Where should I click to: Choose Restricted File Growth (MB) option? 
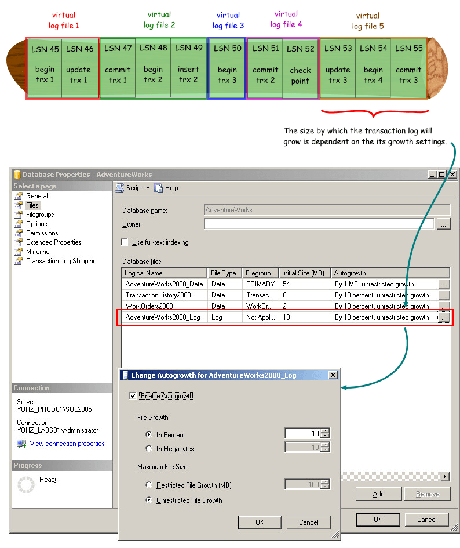(x=149, y=485)
